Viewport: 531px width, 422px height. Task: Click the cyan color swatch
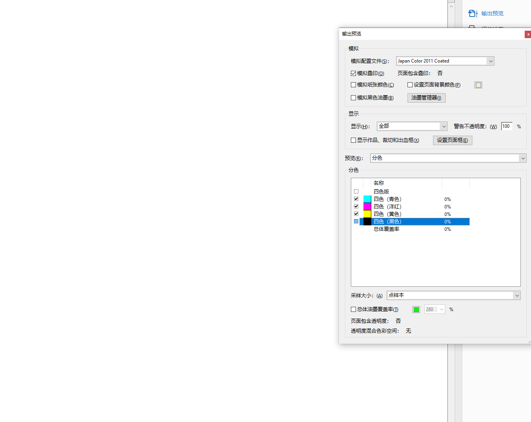367,199
